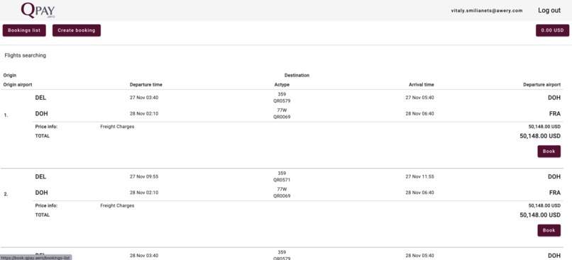The width and height of the screenshot is (572, 260).
Task: Select arrival time 27 Nov 11:55
Action: tap(420, 176)
